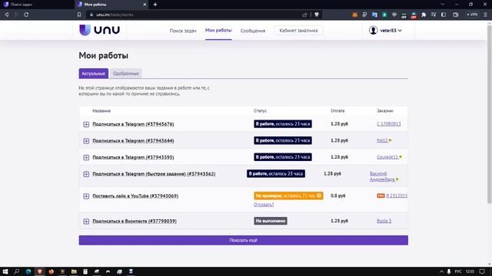Open customer link 'Courage11'
Viewport: 492px width, 276px height.
pyautogui.click(x=387, y=157)
